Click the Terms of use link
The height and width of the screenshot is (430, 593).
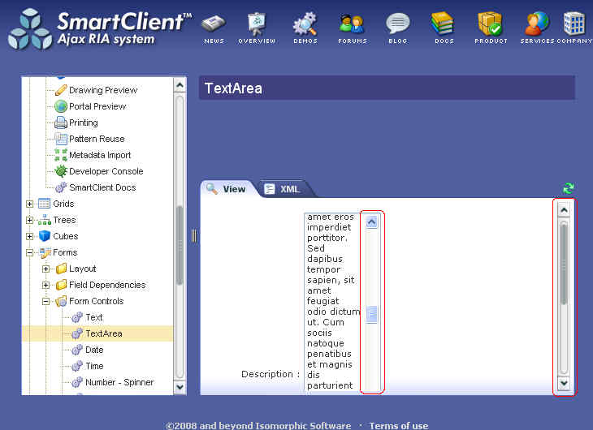tap(398, 425)
